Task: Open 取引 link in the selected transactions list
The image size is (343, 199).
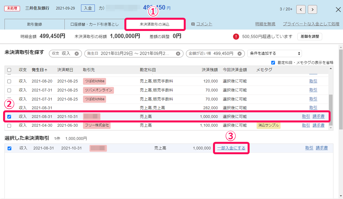Action: click(x=309, y=148)
